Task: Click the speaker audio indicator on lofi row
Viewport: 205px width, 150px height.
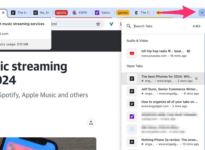Action: pos(188,51)
